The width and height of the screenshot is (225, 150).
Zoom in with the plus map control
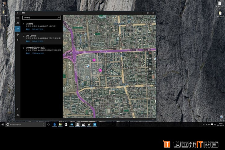pos(150,74)
